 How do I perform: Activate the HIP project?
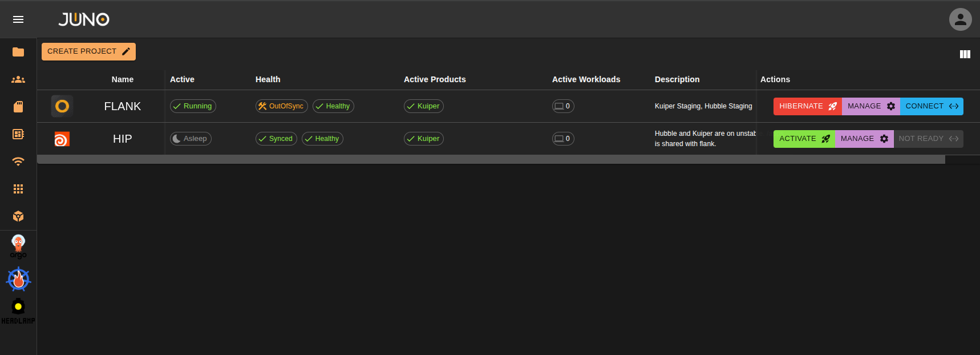(804, 139)
